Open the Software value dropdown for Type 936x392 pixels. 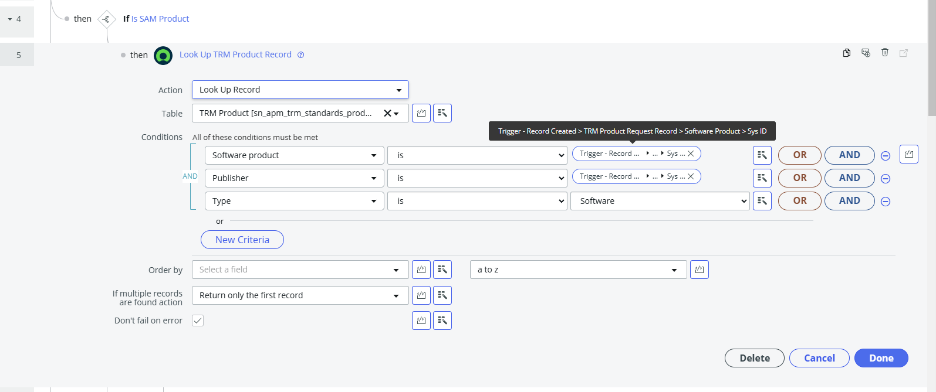click(660, 201)
